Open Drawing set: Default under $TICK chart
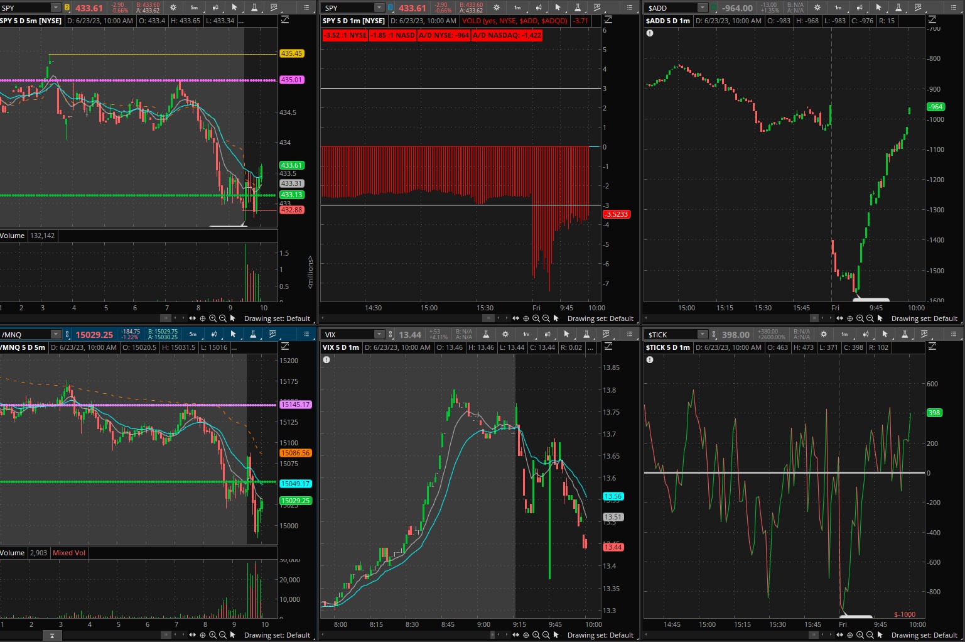Viewport: 965px width, 642px height. (x=924, y=635)
